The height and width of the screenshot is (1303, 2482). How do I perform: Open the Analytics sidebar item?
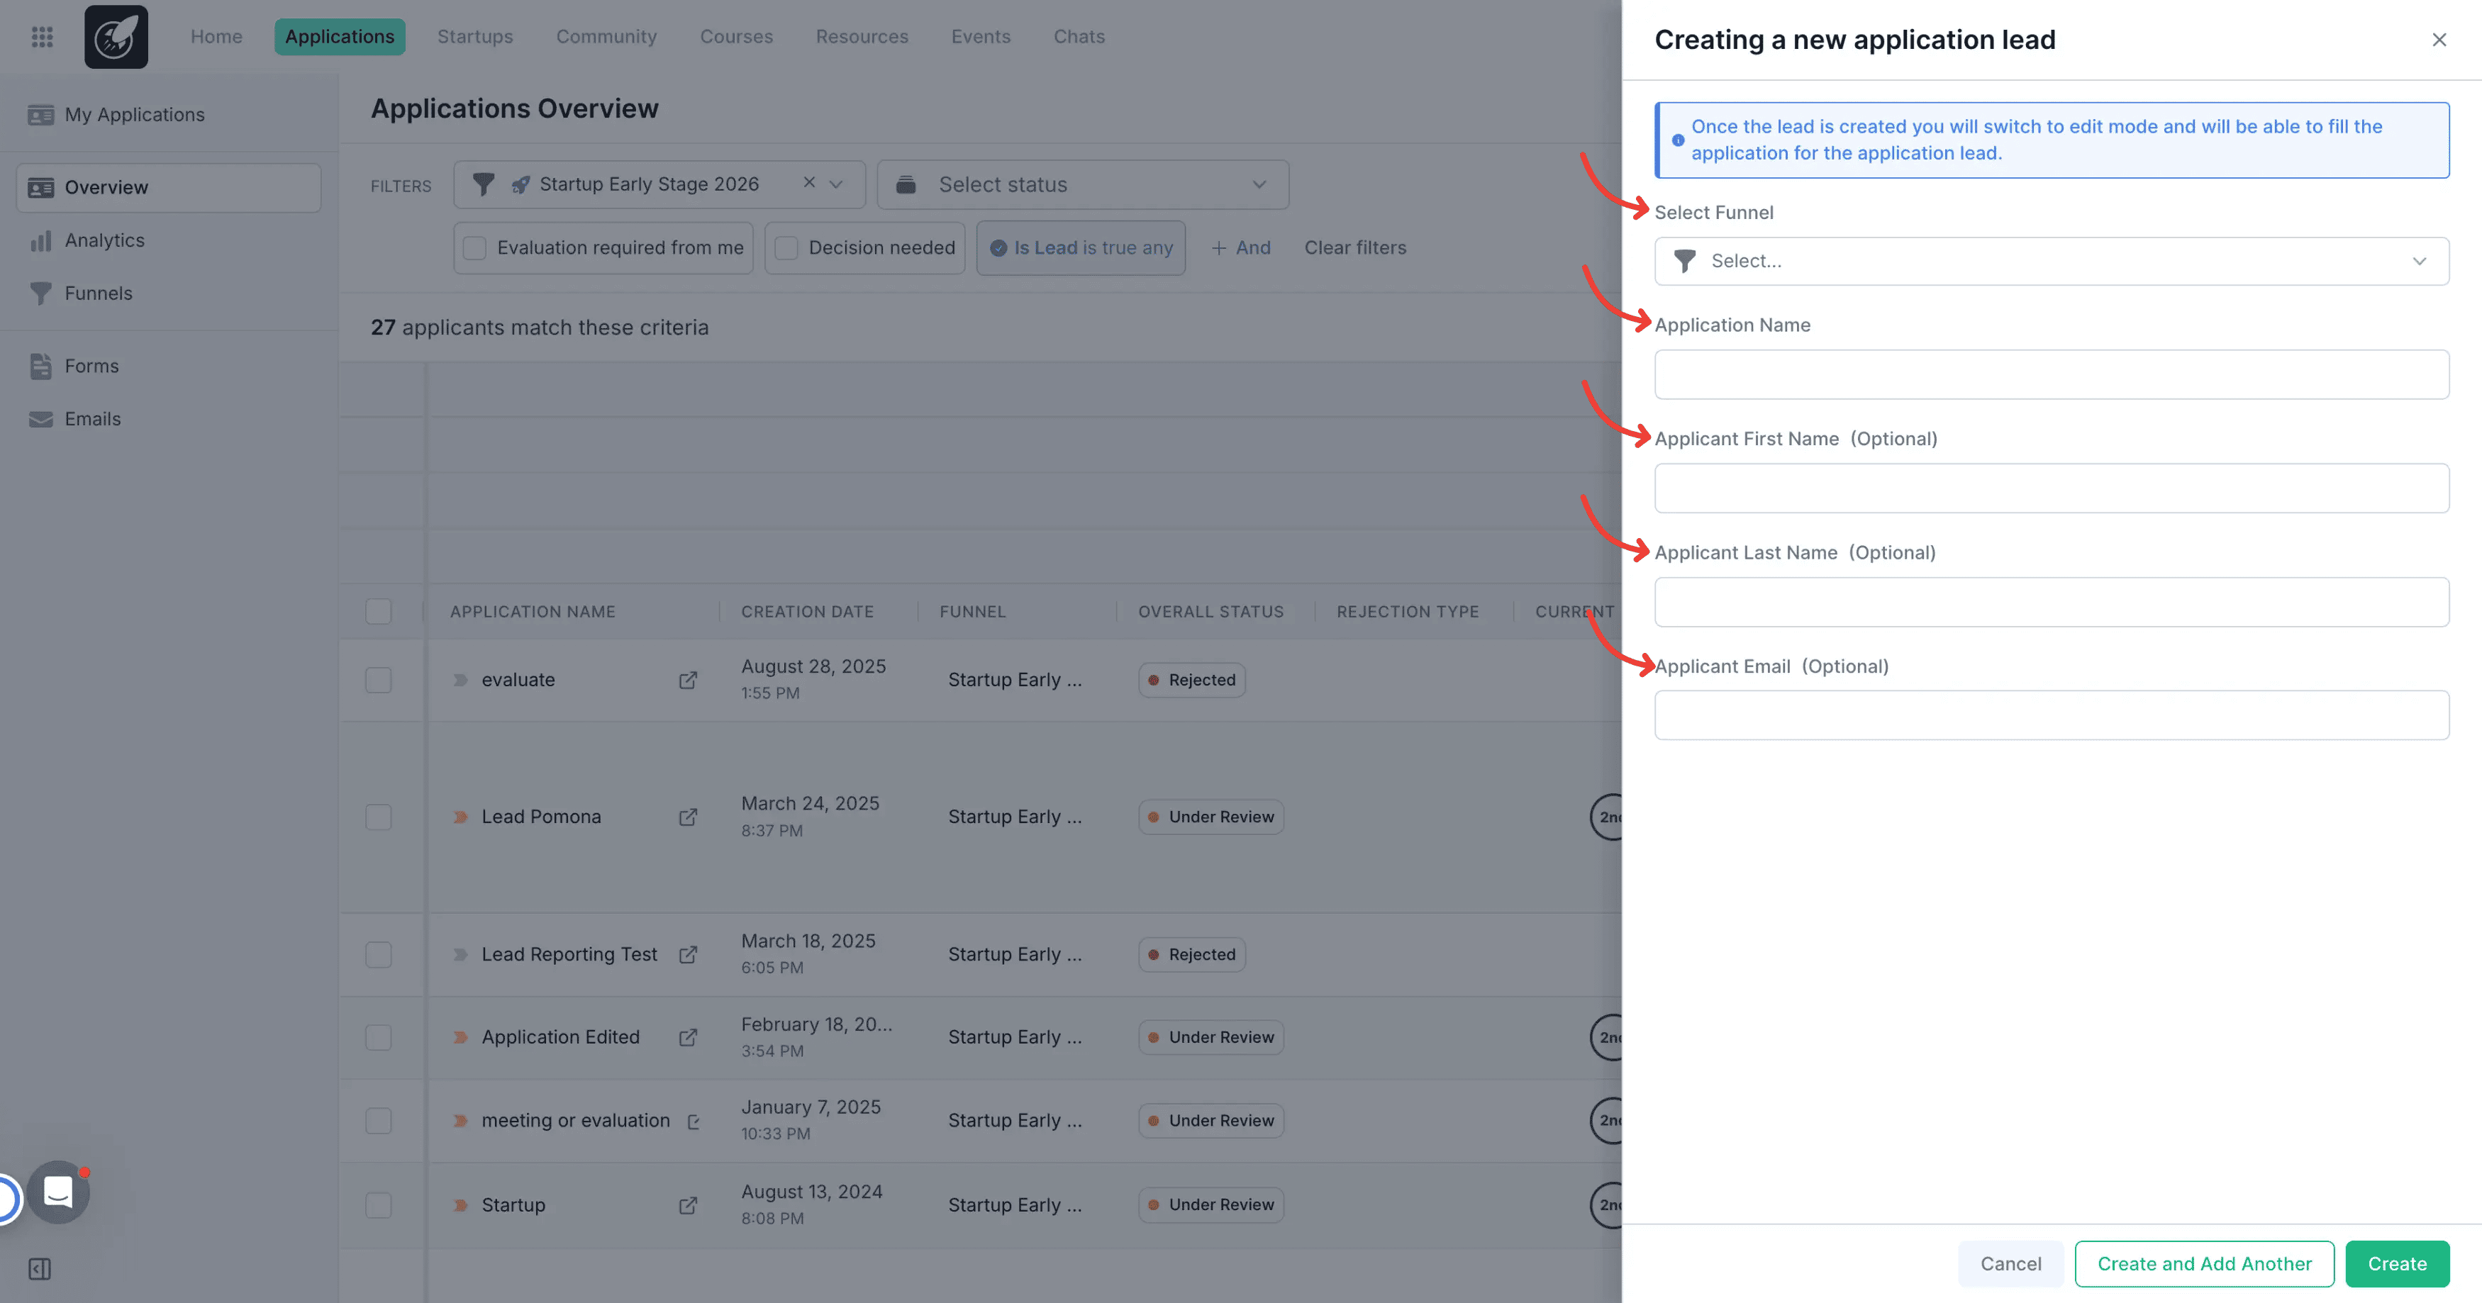(x=104, y=240)
